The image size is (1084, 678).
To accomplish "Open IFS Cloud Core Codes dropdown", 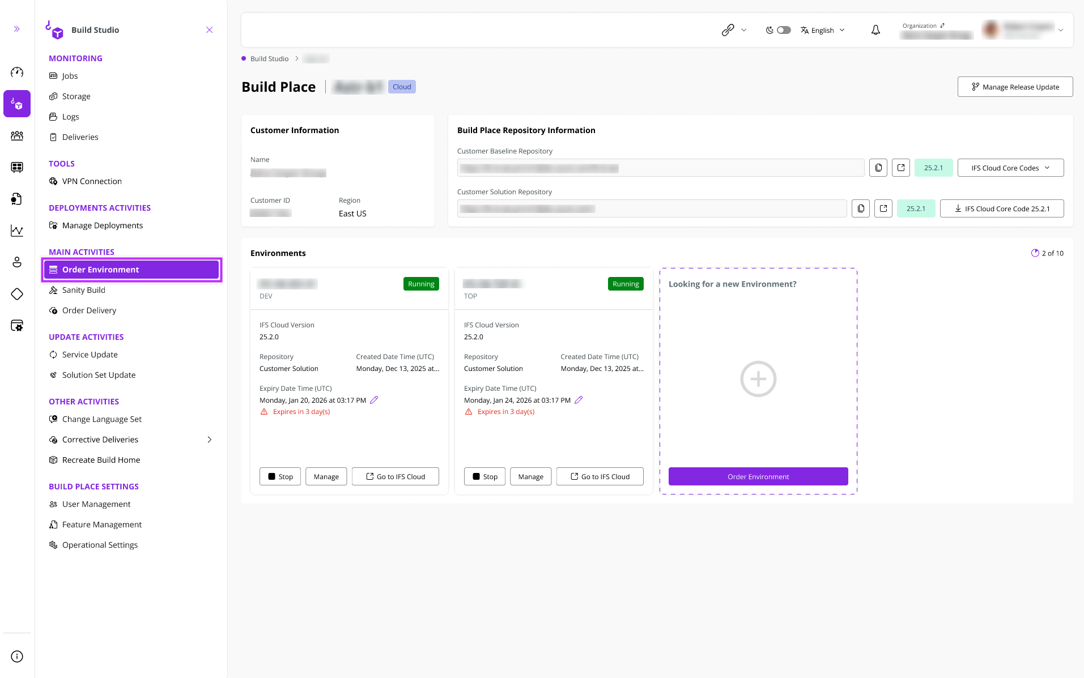I will point(1010,168).
